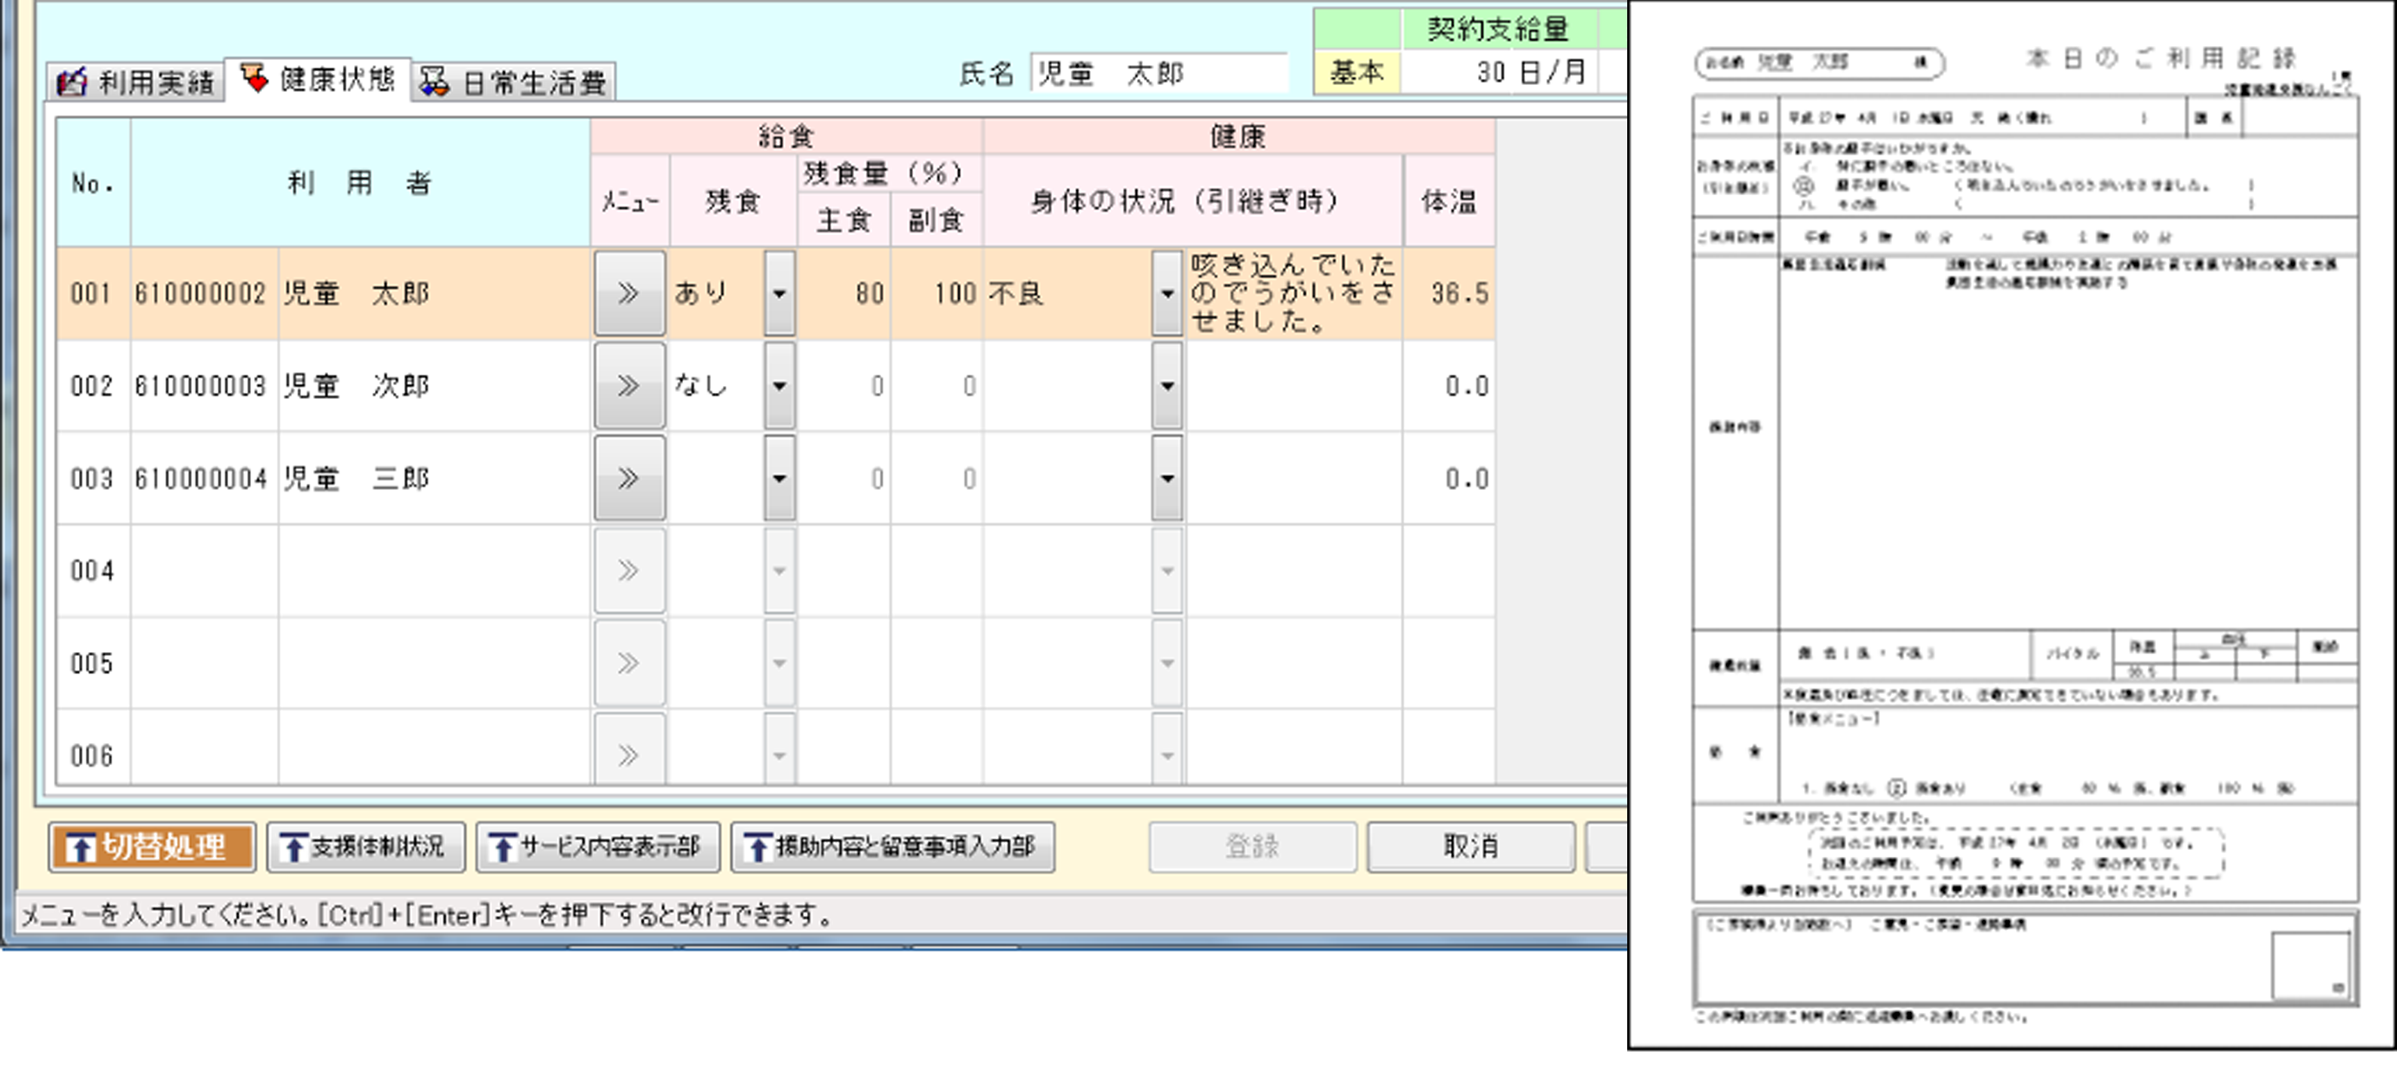Jump to 援助内容と留意事項入力部 section
The width and height of the screenshot is (2397, 1065).
click(892, 846)
